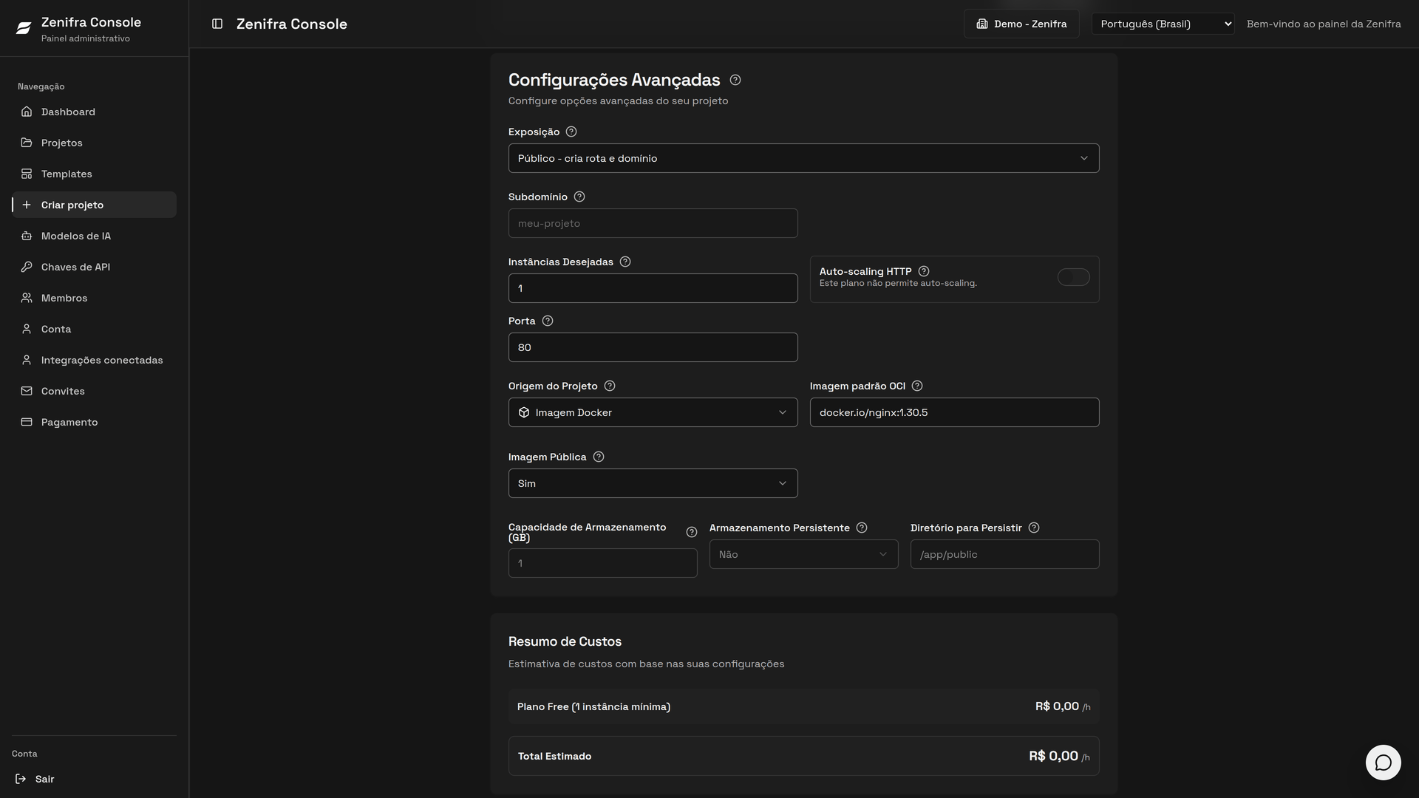Click the Capacidade de Armazenamento help icon
Viewport: 1419px width, 798px height.
tap(692, 532)
